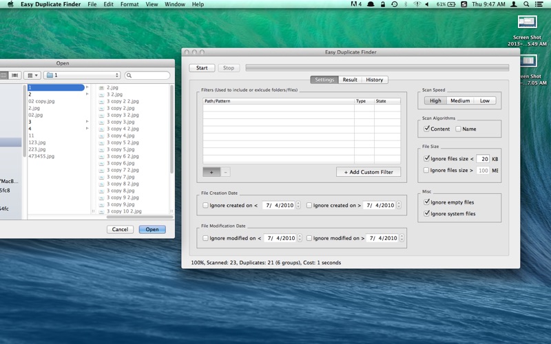Select file icon of 2.jpg in second column
This screenshot has height=344, width=551.
(x=101, y=88)
